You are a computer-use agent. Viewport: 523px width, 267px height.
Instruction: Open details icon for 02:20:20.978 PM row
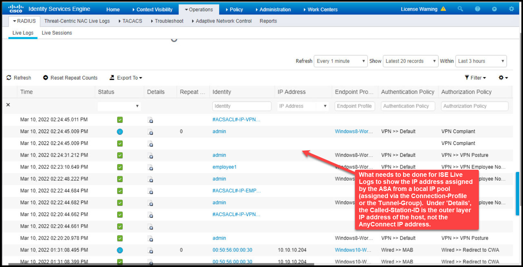150,239
